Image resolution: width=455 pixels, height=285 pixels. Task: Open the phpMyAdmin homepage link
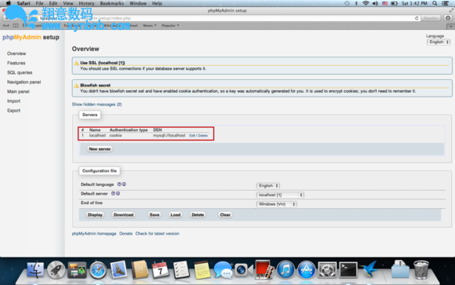(94, 234)
